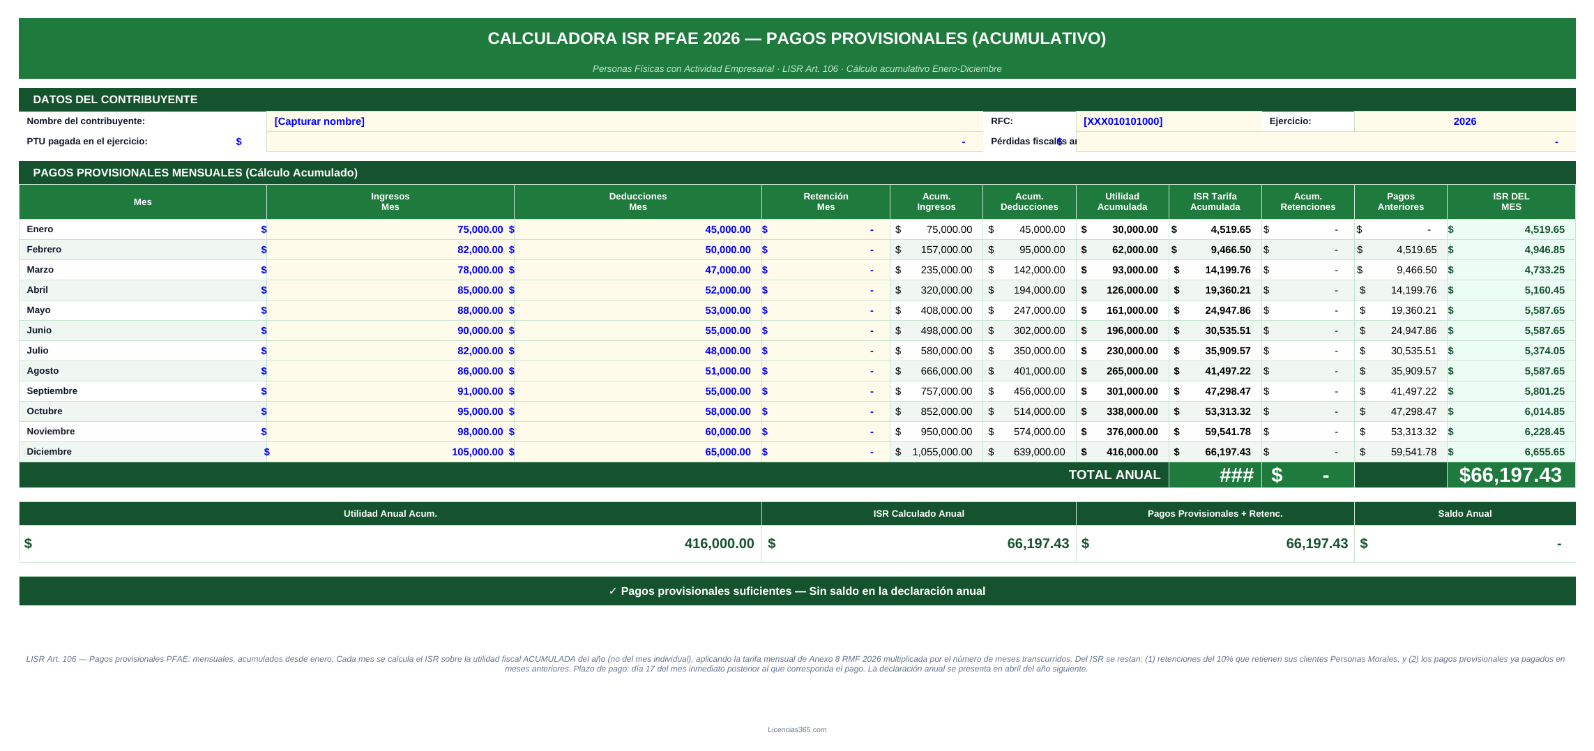
Task: Click Octubre deductions cell 58,000.00
Action: pyautogui.click(x=638, y=411)
